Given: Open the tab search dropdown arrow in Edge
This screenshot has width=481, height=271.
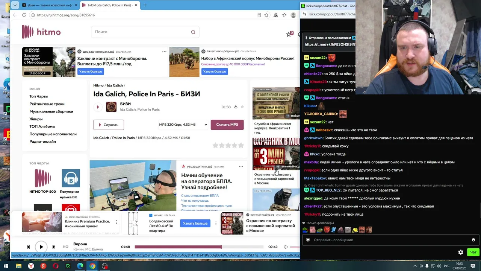Looking at the screenshot, I should (15, 5).
